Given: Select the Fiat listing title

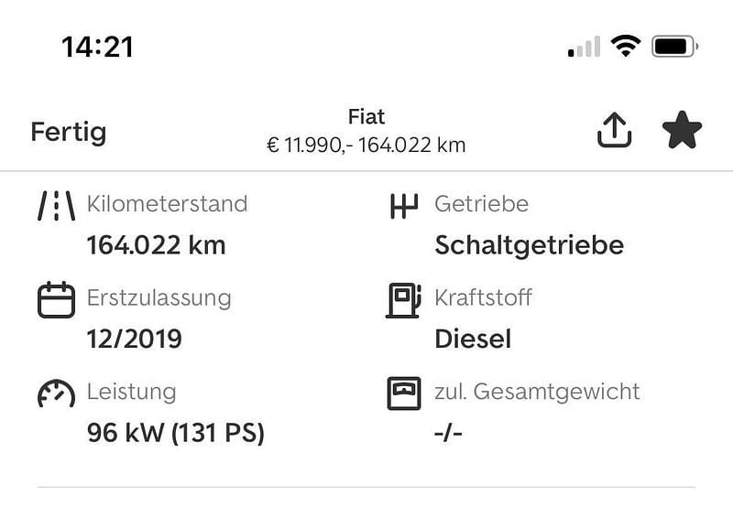Looking at the screenshot, I should (x=366, y=117).
